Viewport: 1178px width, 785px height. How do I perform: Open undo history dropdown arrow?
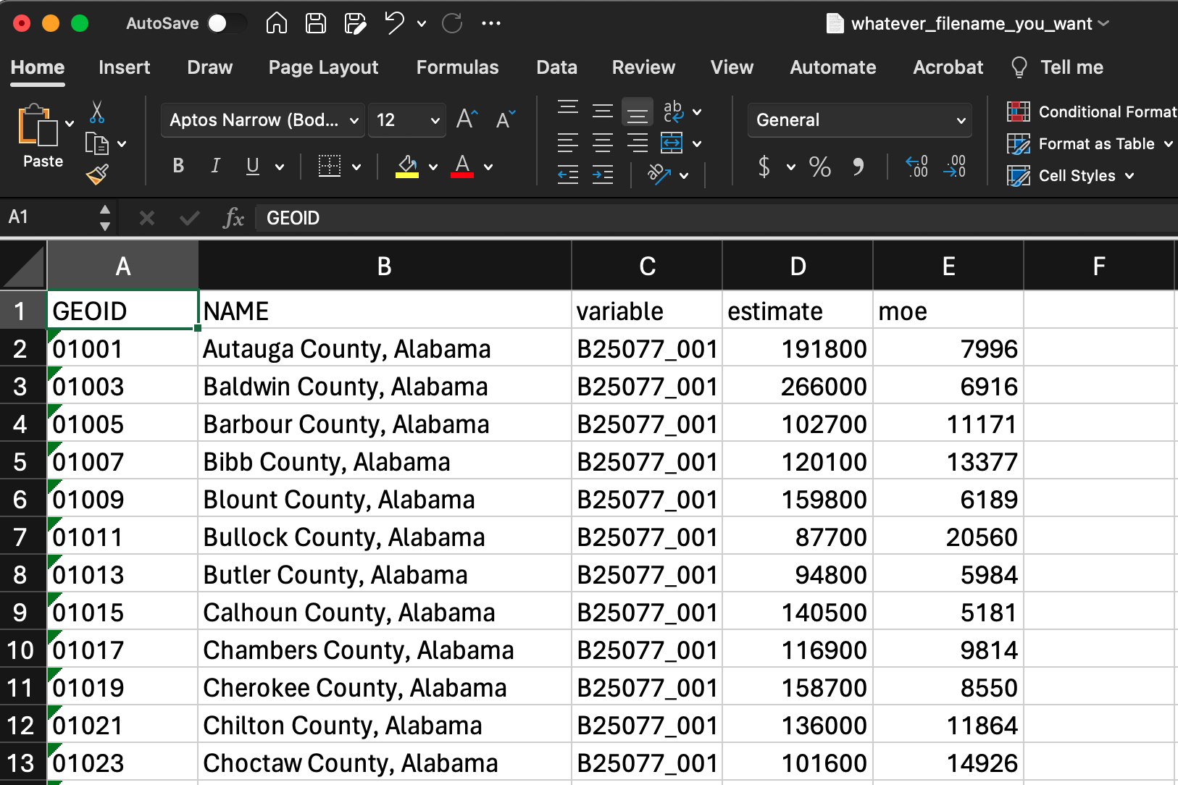422,24
